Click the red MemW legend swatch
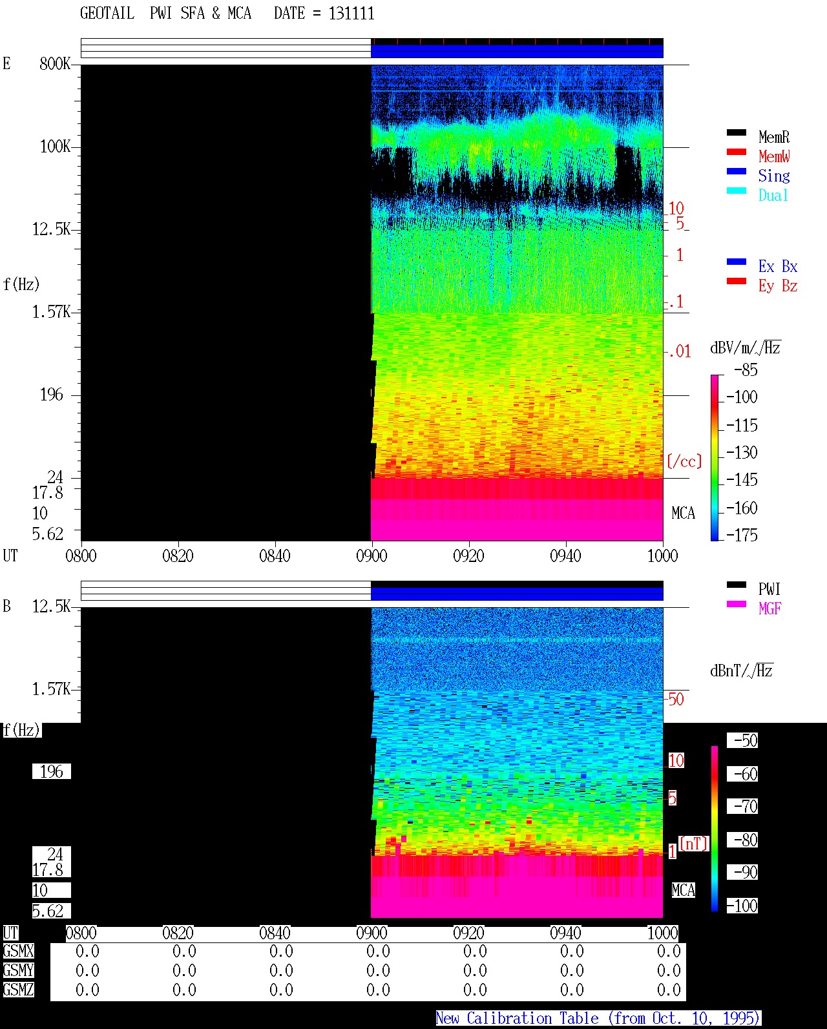Screen dimensions: 827x1029 736,152
